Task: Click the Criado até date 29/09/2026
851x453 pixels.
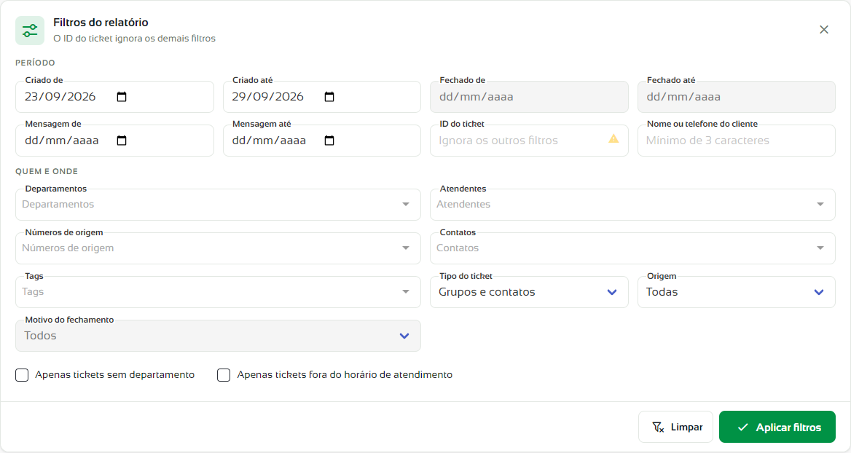Action: coord(267,97)
